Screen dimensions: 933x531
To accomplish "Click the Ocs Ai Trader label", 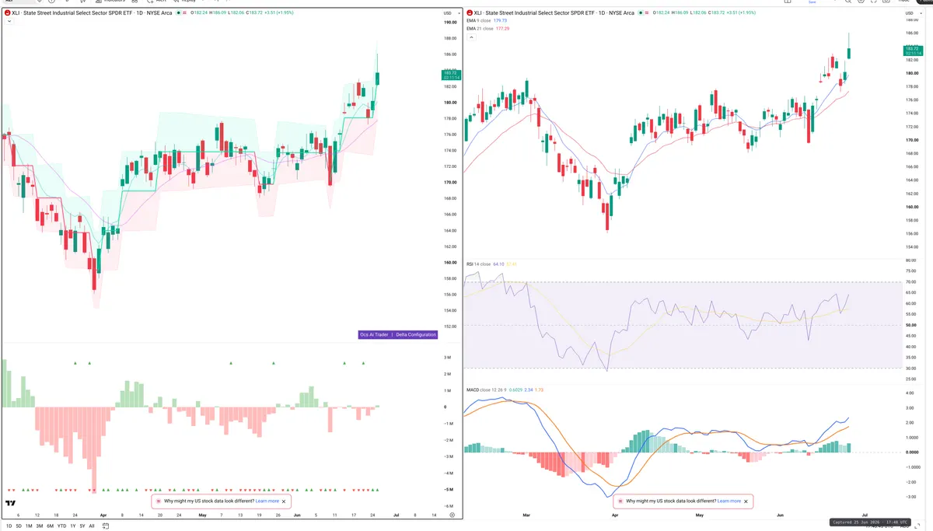I will [374, 334].
